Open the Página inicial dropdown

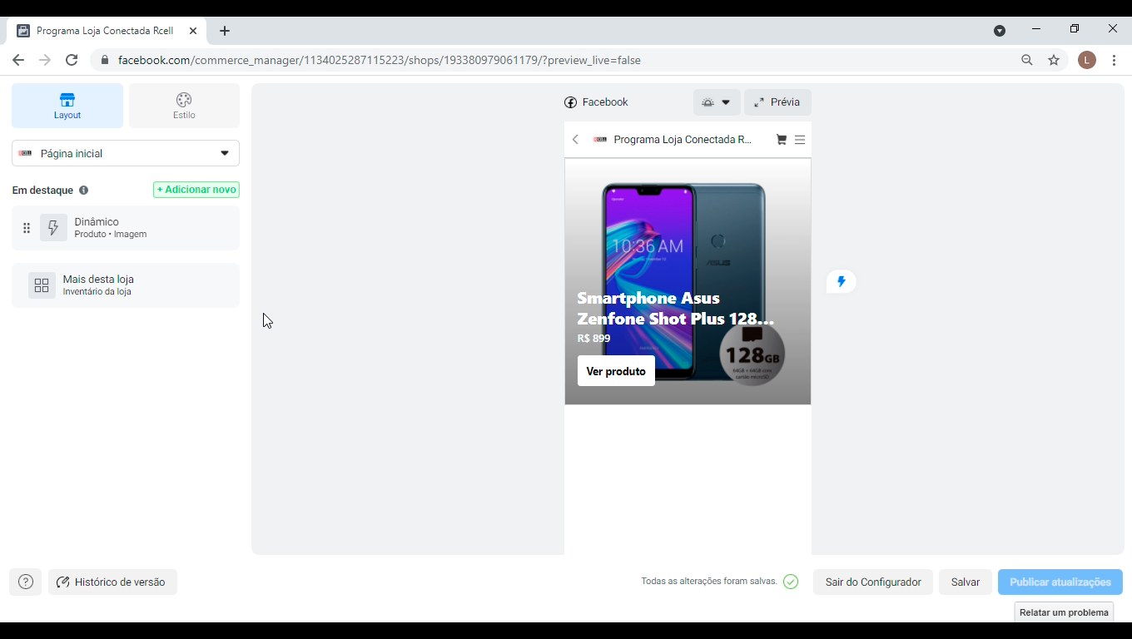pos(126,153)
